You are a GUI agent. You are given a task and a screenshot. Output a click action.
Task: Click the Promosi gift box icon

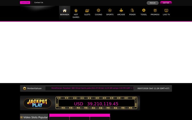pyautogui.click(x=155, y=10)
